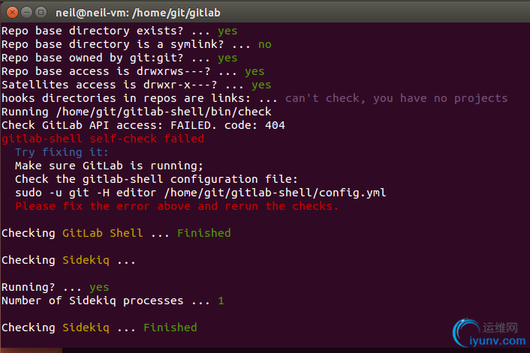The width and height of the screenshot is (530, 353).
Task: Minimize the terminal window
Action: (x=26, y=13)
